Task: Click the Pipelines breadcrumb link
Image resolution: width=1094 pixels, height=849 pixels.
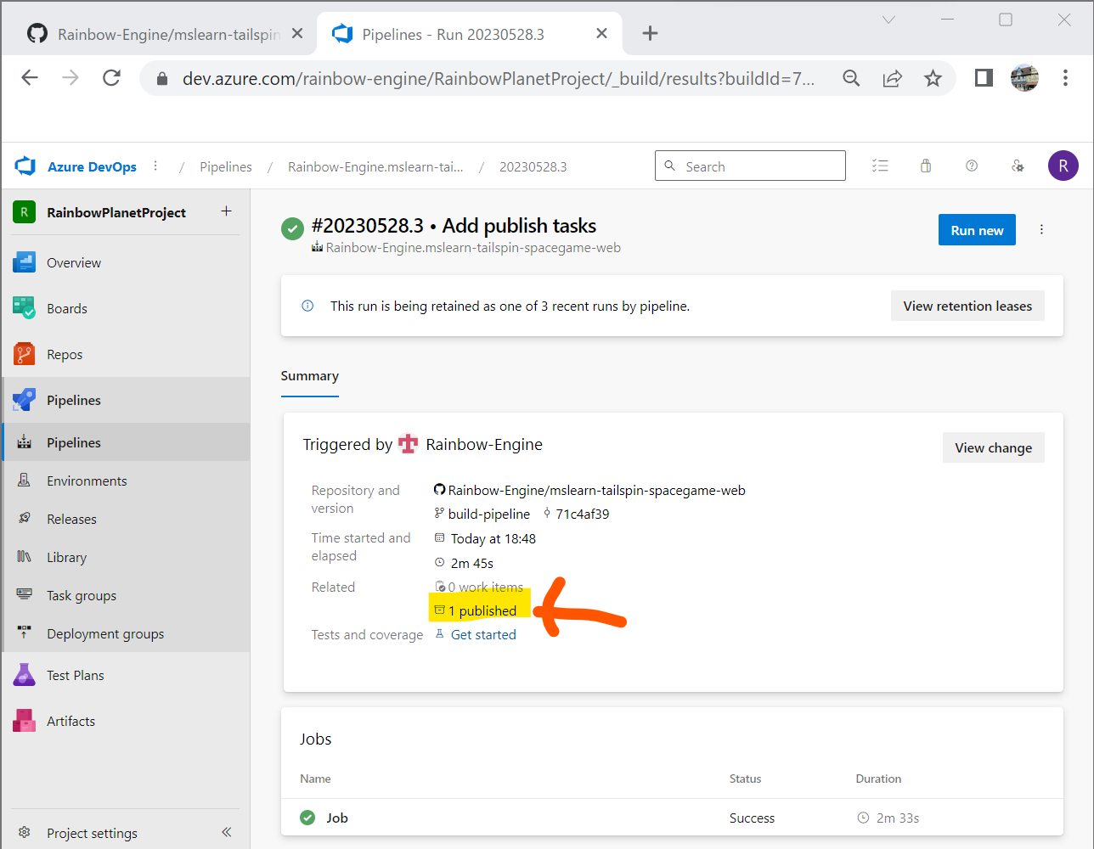Action: coord(226,166)
